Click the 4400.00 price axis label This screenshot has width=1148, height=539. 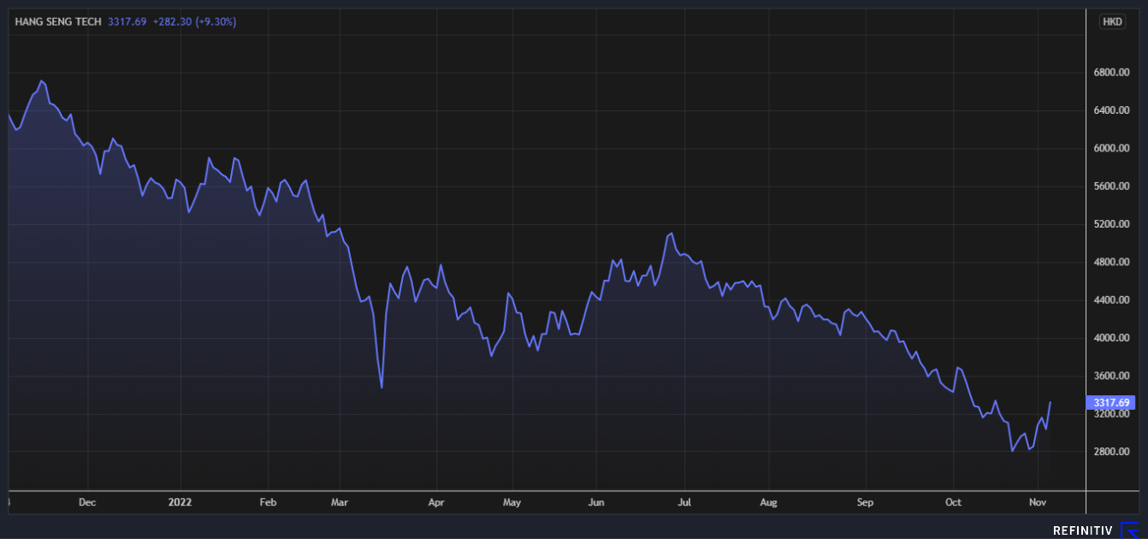pos(1112,300)
